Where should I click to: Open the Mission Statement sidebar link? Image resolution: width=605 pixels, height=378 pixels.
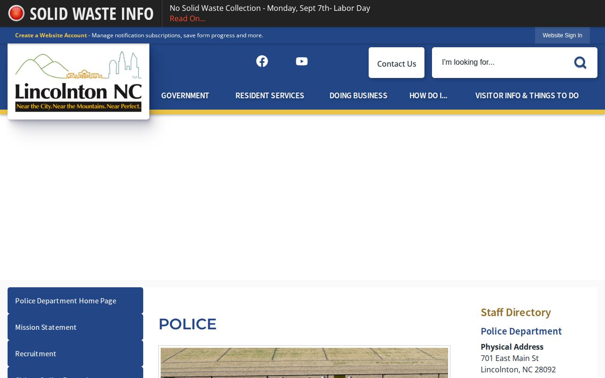click(75, 327)
